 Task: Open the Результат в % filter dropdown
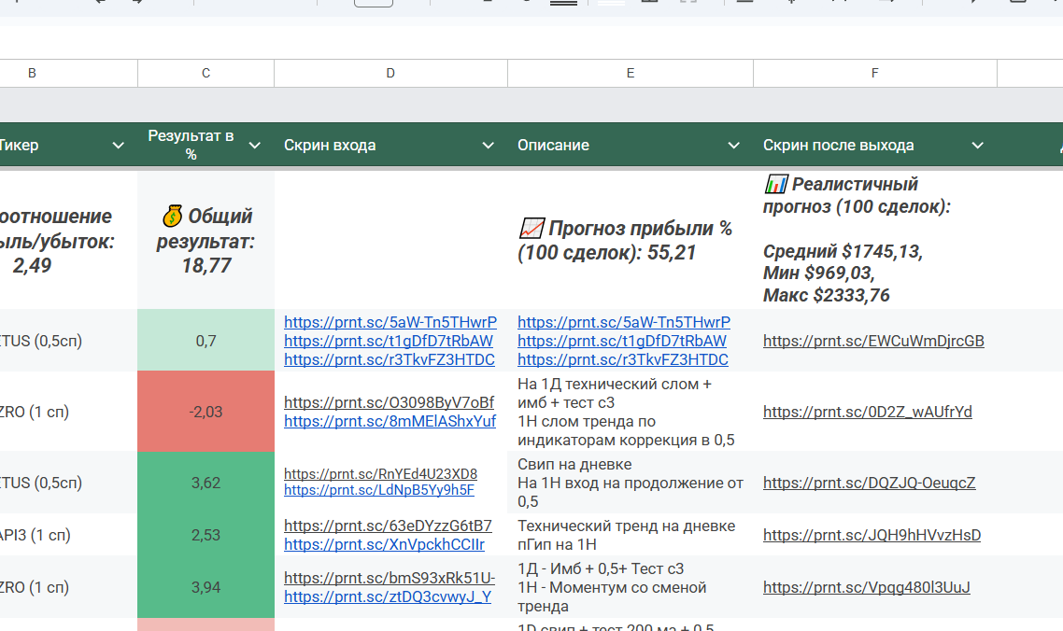tap(255, 145)
